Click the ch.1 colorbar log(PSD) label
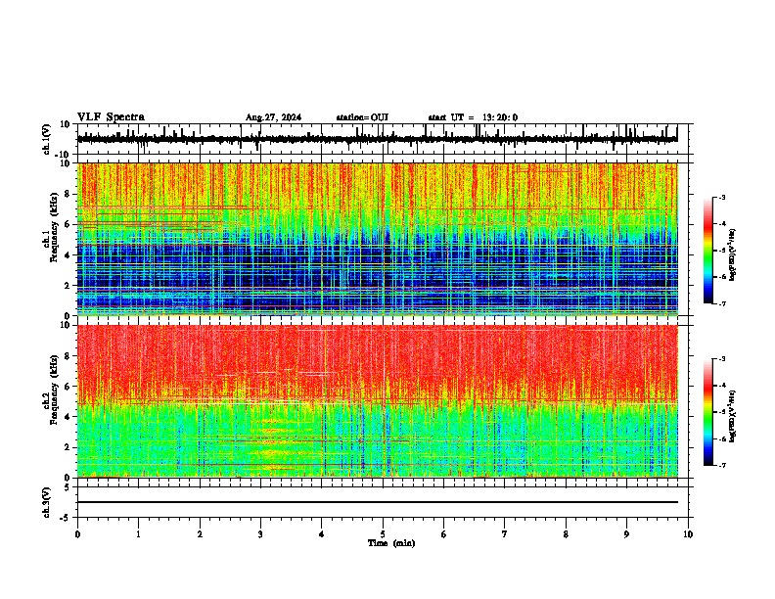This screenshot has width=775, height=599. pos(733,254)
